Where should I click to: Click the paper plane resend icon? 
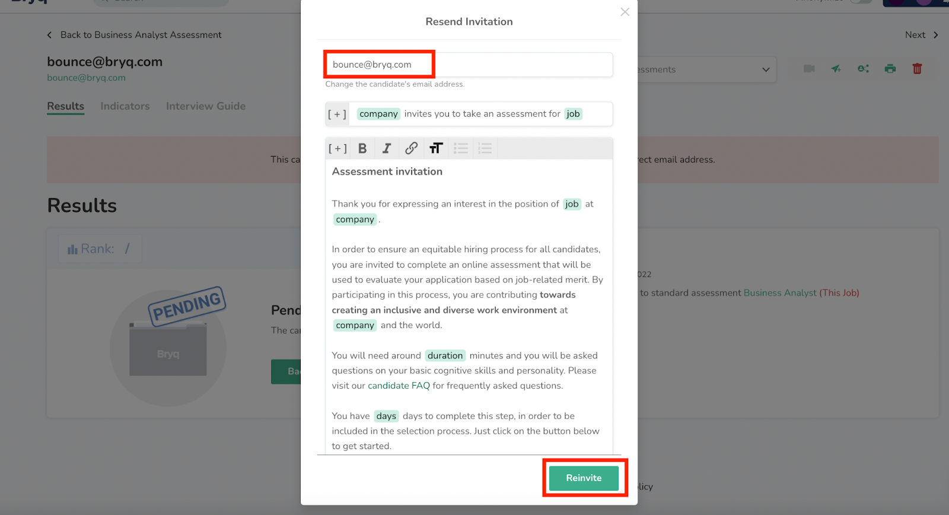click(x=836, y=69)
